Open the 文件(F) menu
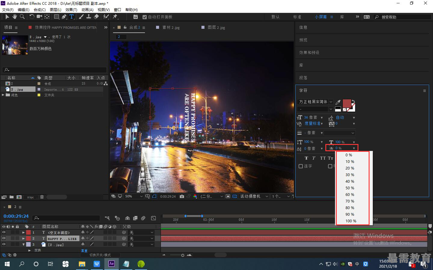 click(x=8, y=10)
